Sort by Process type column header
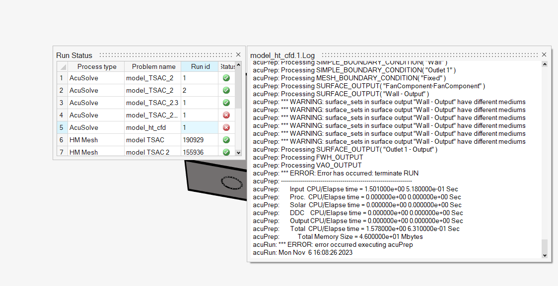The height and width of the screenshot is (286, 558). coord(96,67)
